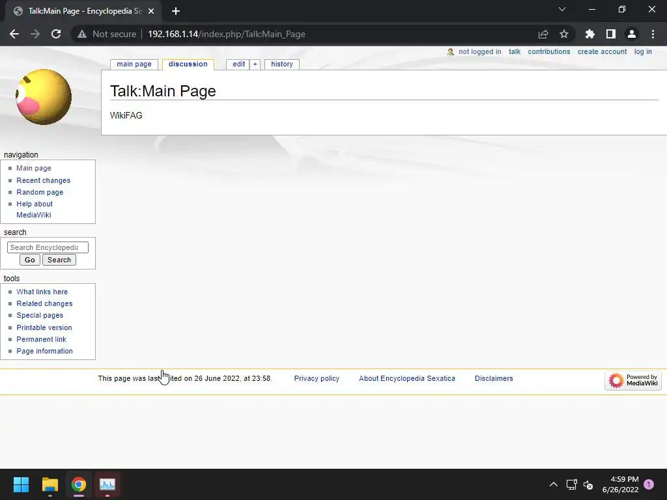Open the Extensions puzzle icon
The image size is (667, 500).
coord(589,34)
